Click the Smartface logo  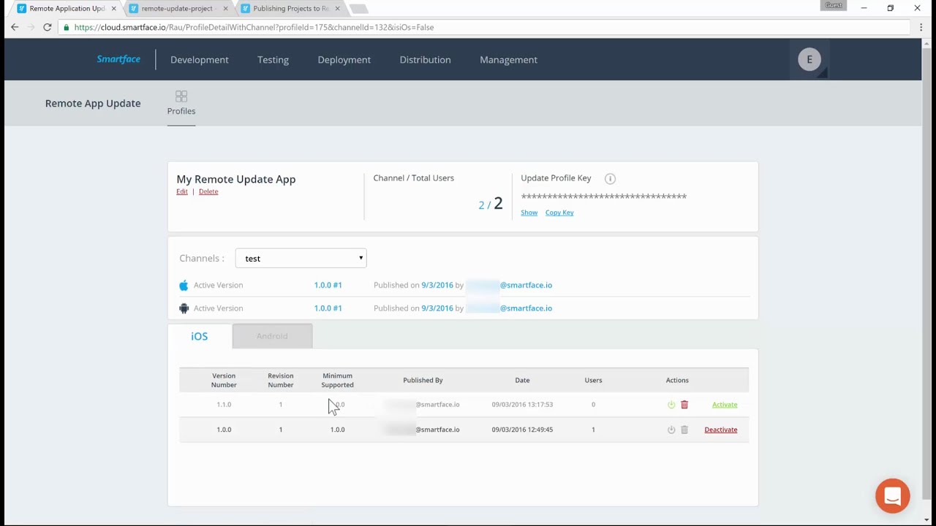pos(118,59)
